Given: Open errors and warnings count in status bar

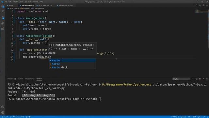Looking at the screenshot, I should [x=28, y=117].
